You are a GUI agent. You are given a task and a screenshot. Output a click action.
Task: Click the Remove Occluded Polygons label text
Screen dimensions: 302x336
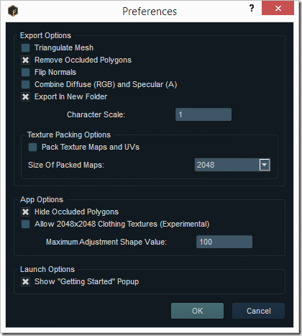pyautogui.click(x=83, y=60)
